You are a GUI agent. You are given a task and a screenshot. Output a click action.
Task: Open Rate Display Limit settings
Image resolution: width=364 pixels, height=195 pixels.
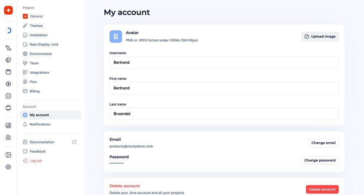44,44
